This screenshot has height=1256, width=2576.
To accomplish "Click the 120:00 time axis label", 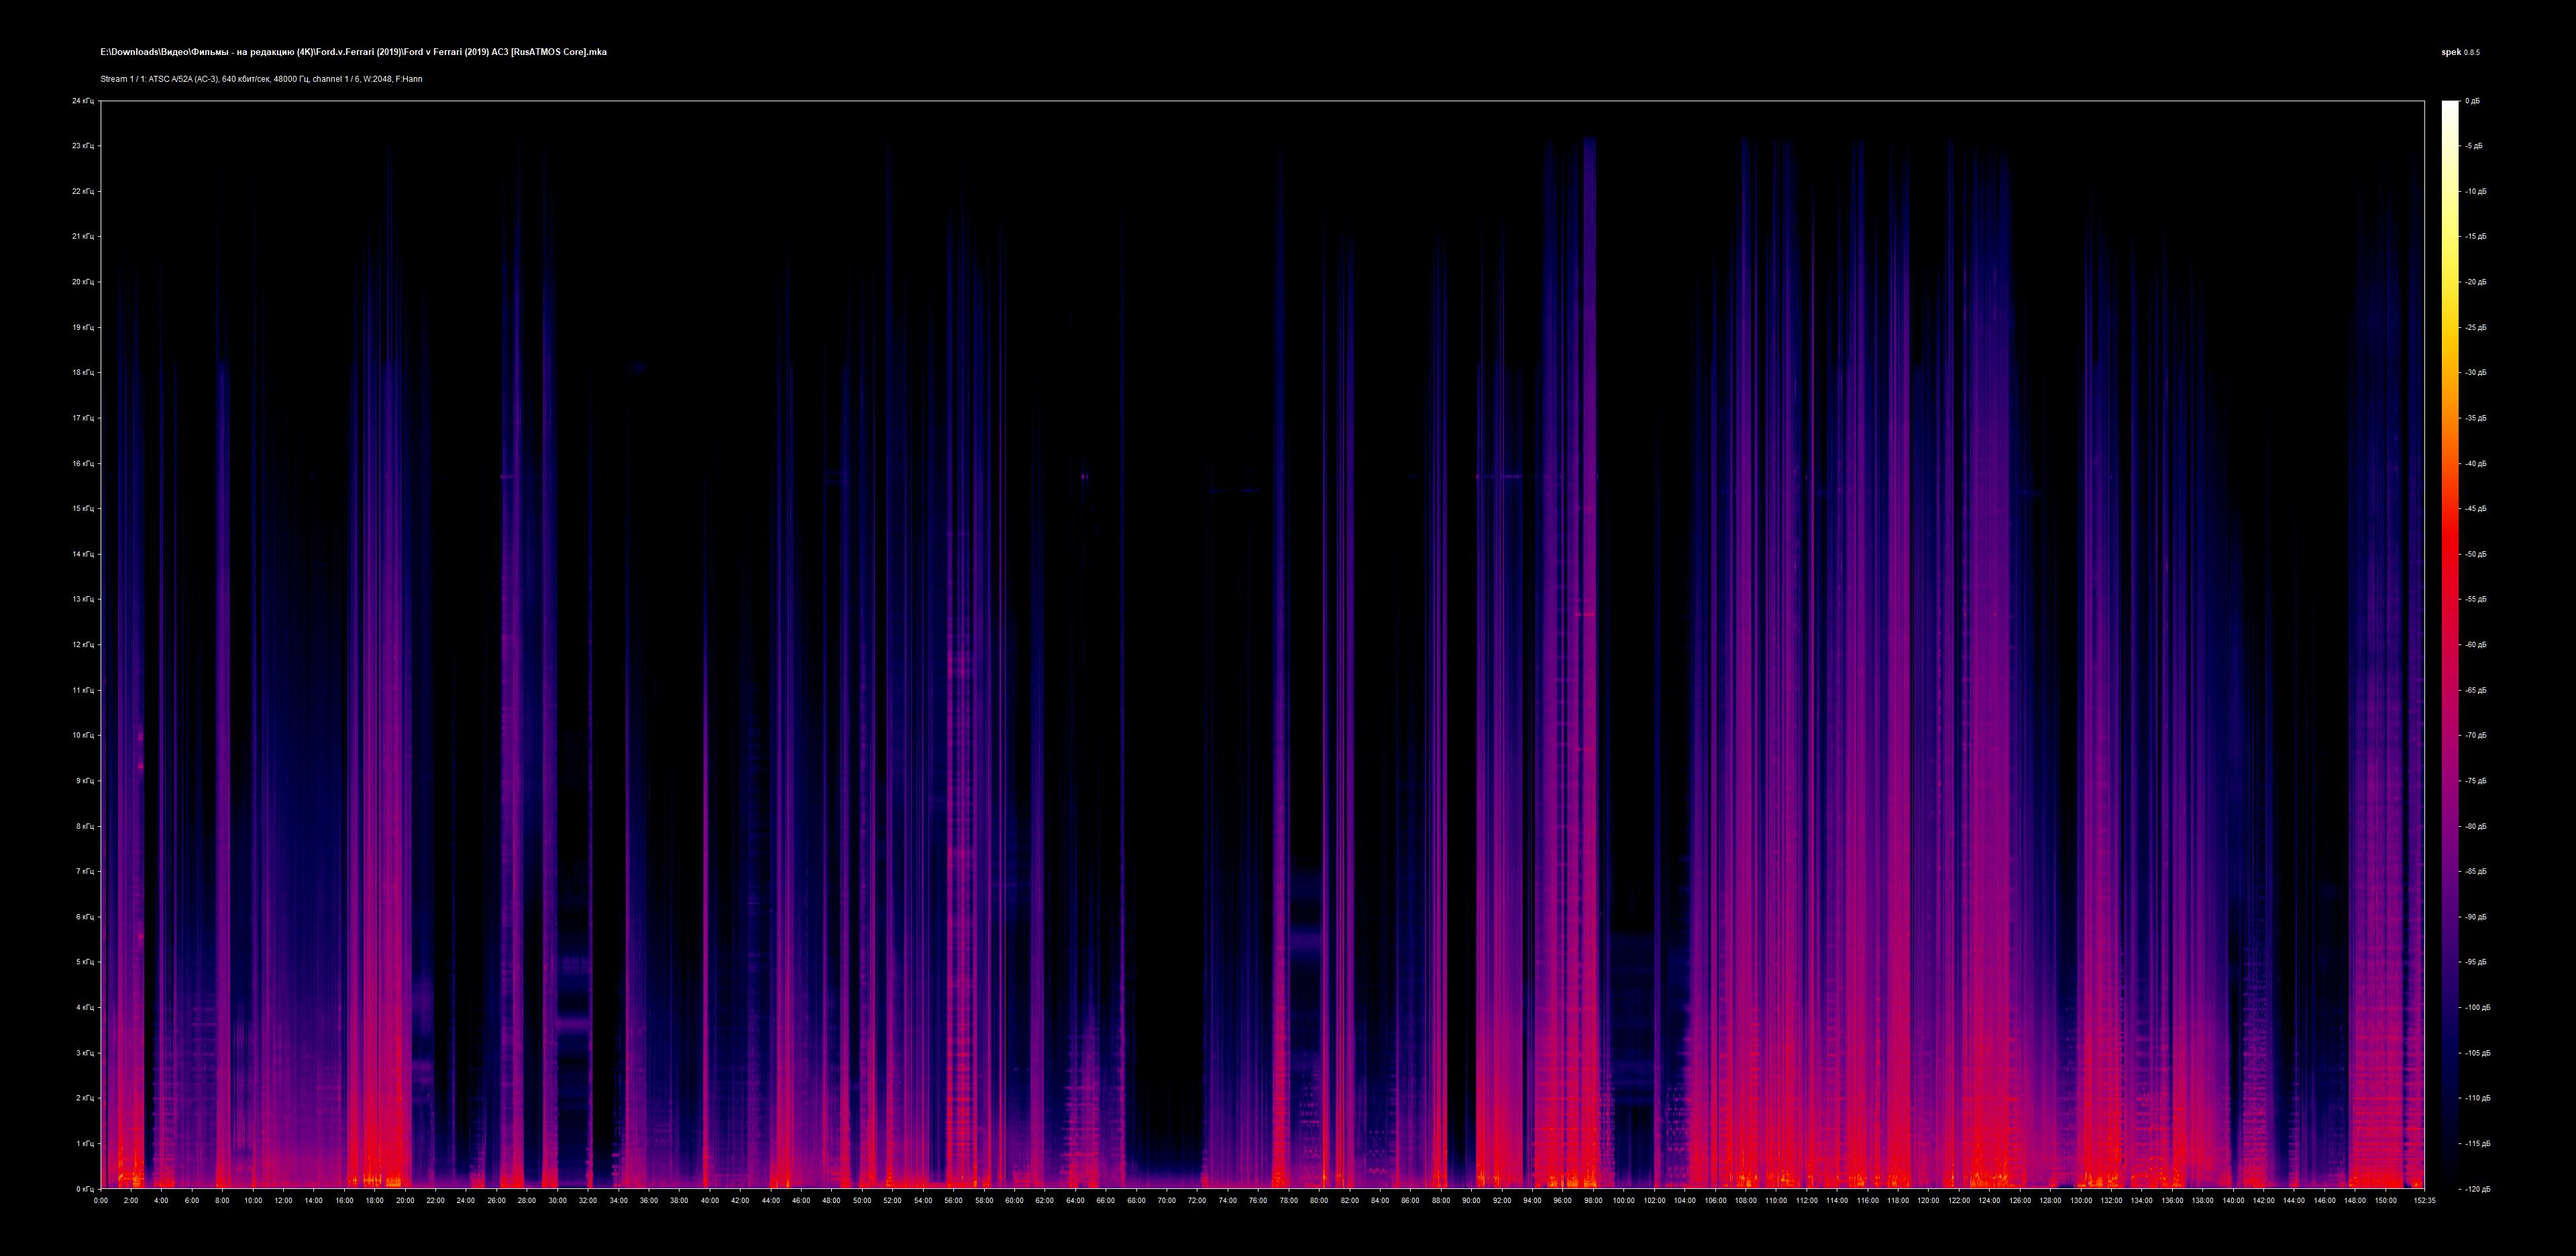I will 1928,1201.
